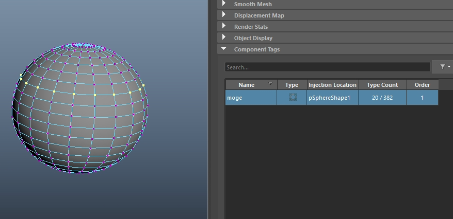Expand the Displacement Map section
This screenshot has width=453, height=219.
click(223, 15)
